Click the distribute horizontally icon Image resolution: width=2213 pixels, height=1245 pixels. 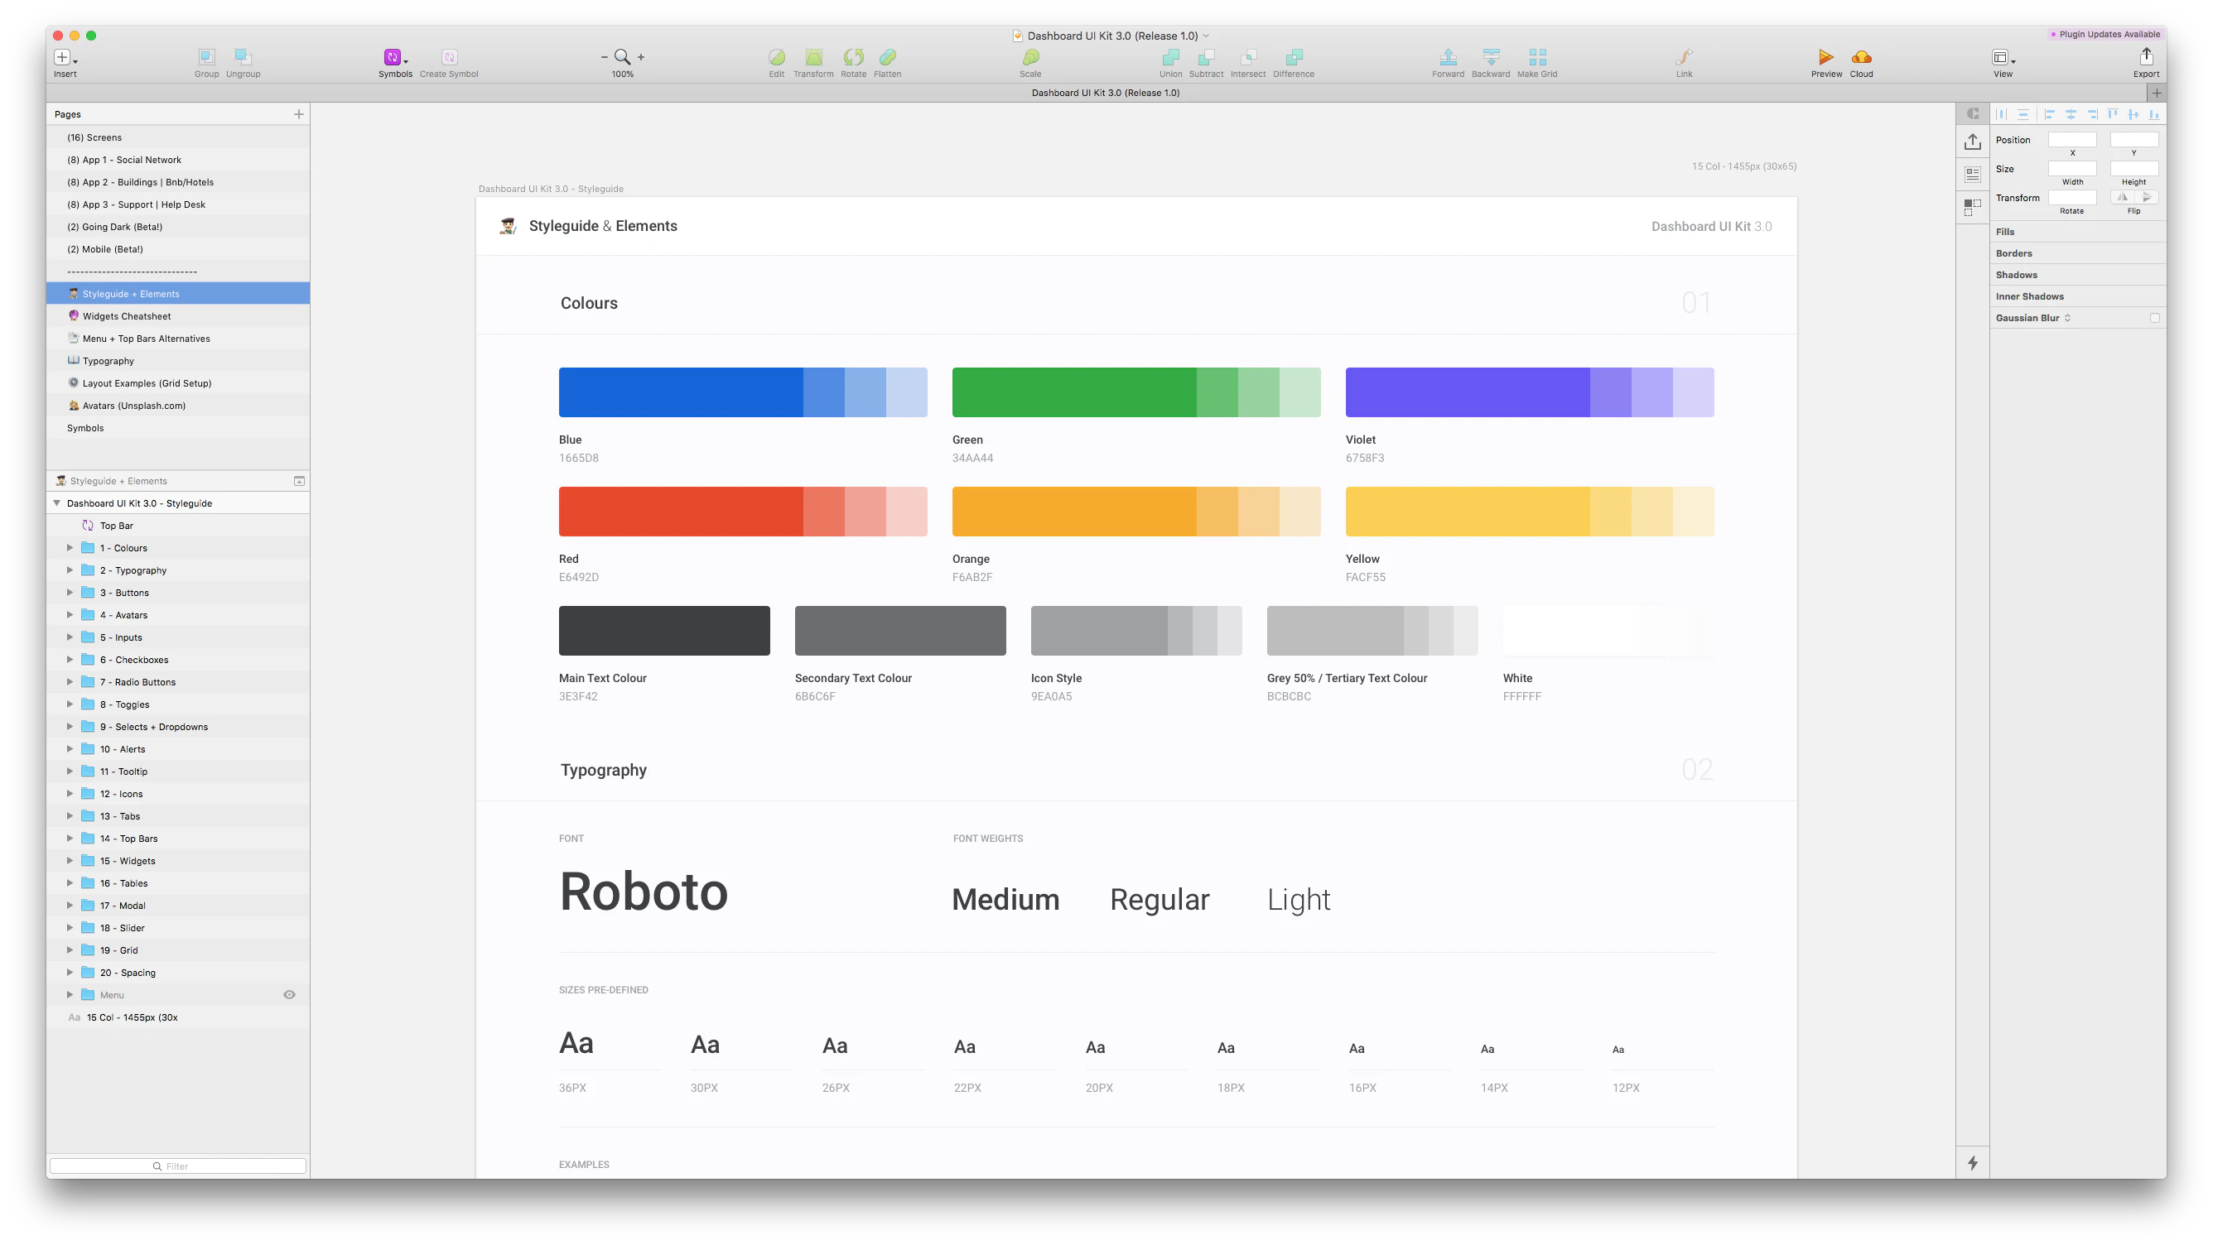pos(2002,114)
